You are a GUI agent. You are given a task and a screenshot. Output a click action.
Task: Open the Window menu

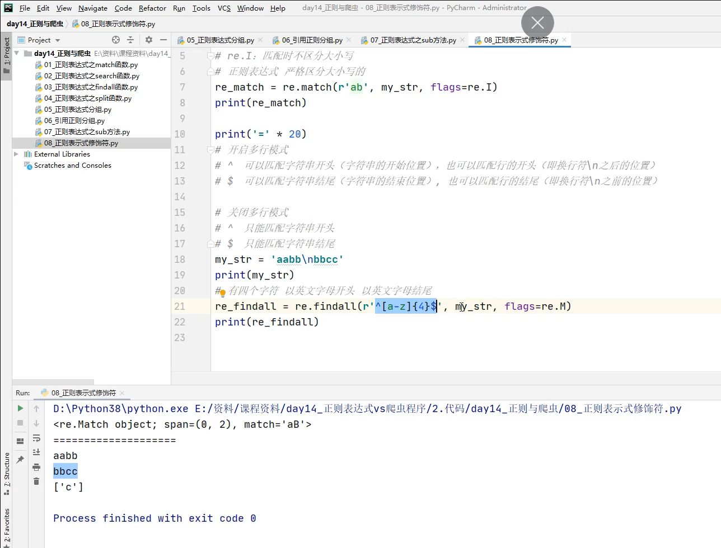pyautogui.click(x=250, y=8)
